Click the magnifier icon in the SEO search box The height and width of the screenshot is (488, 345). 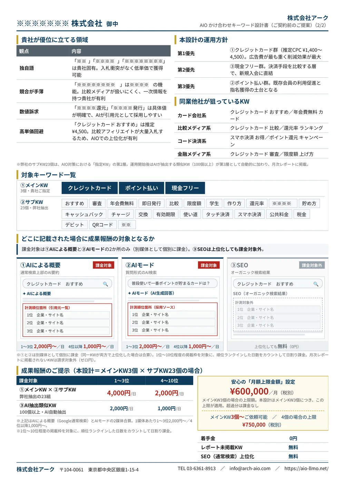click(316, 284)
